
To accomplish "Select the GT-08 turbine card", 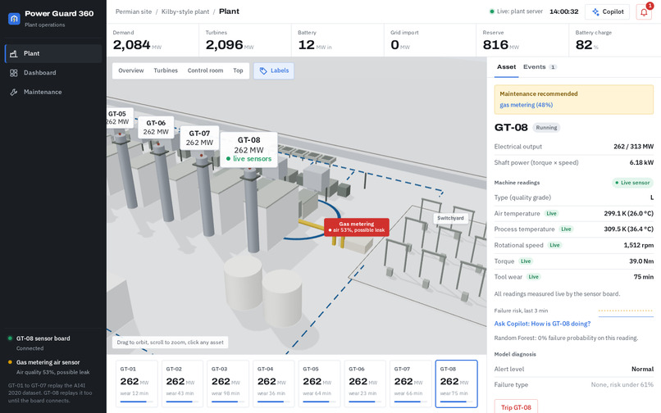I will click(x=457, y=383).
